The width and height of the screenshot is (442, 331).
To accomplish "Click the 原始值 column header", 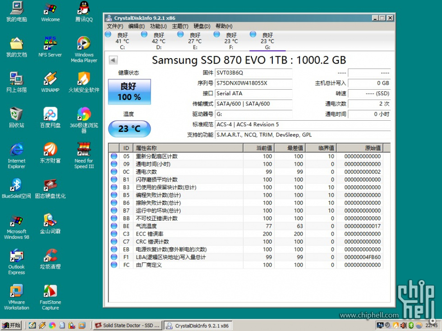I will pyautogui.click(x=359, y=148).
